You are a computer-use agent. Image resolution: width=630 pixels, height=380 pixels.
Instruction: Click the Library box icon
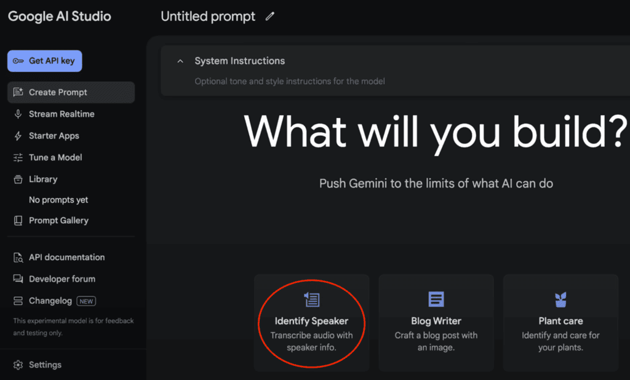tap(18, 179)
